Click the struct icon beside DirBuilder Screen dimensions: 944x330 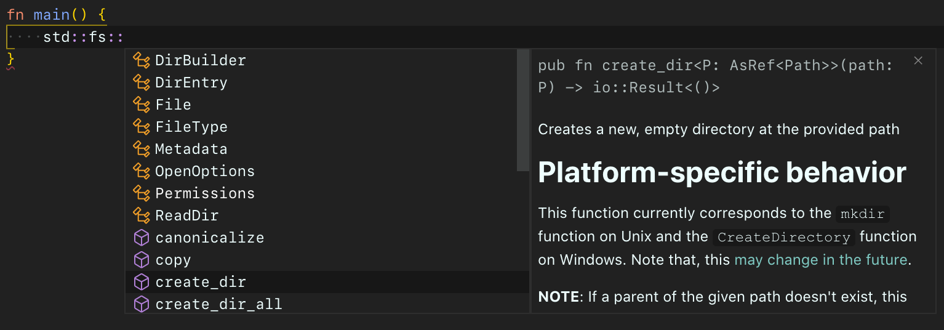(x=142, y=60)
